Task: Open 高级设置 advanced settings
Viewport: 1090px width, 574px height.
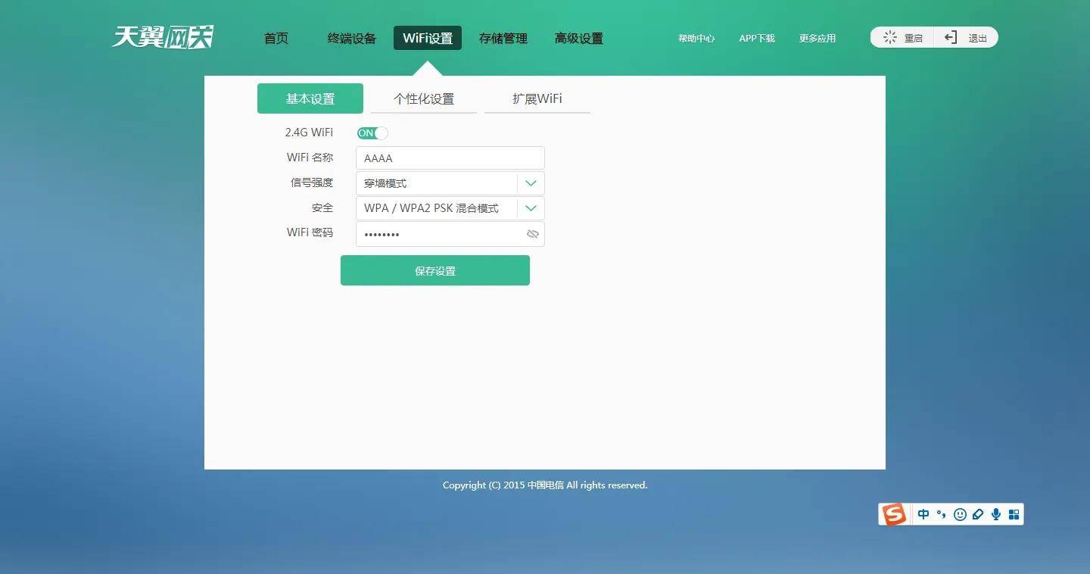Action: click(579, 38)
